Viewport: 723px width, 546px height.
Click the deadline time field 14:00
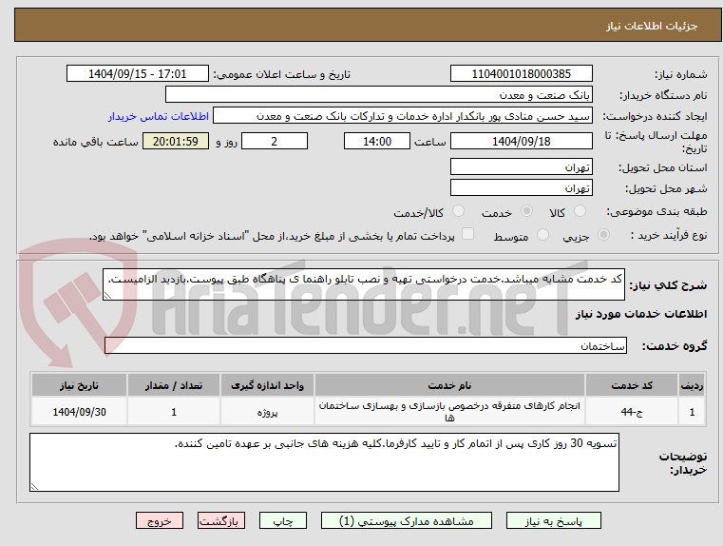click(x=377, y=141)
